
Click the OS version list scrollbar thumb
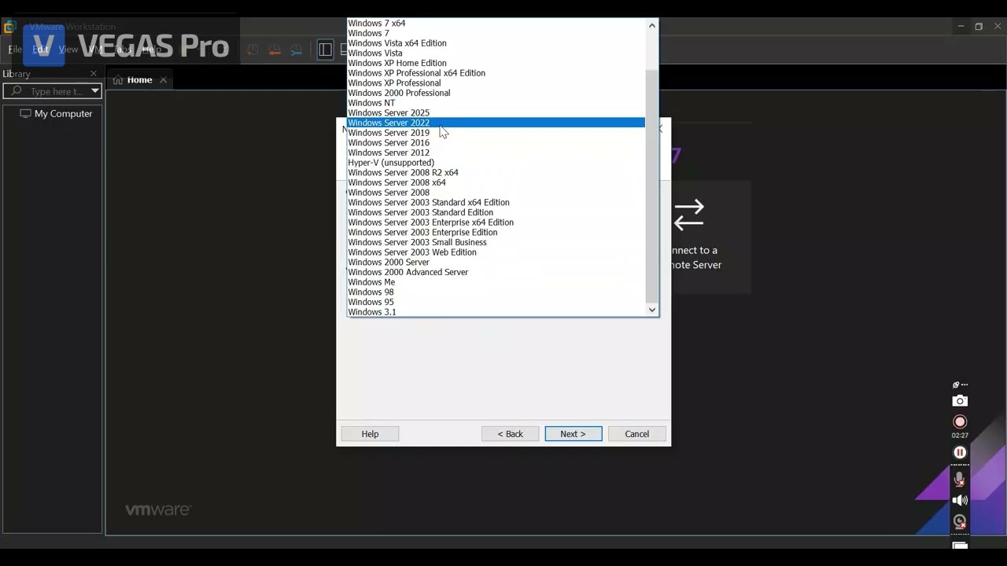[x=651, y=186]
